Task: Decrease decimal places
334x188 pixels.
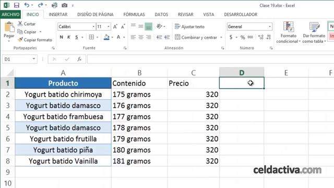Action: pos(269,37)
